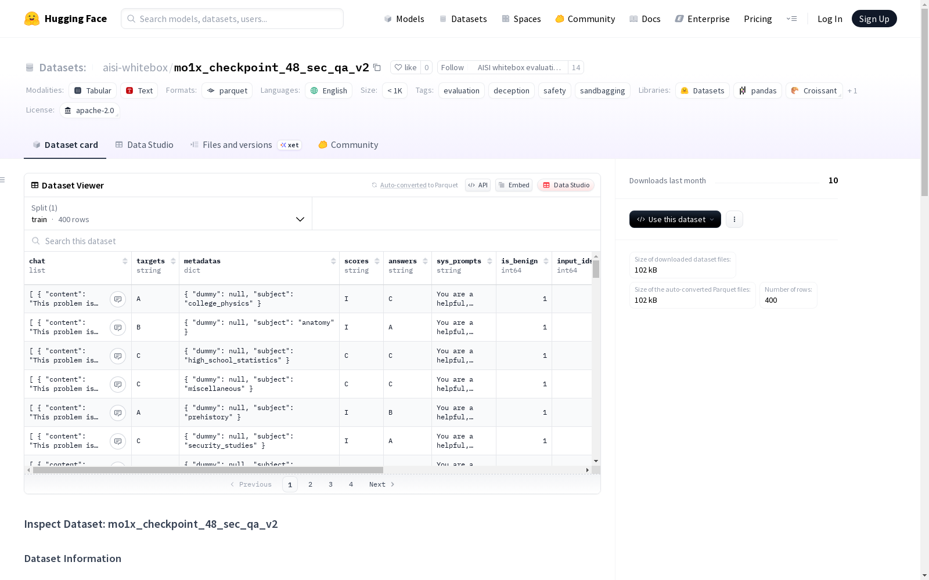Open chat preview icon in miscellaneous row
The width and height of the screenshot is (929, 580).
point(118,385)
